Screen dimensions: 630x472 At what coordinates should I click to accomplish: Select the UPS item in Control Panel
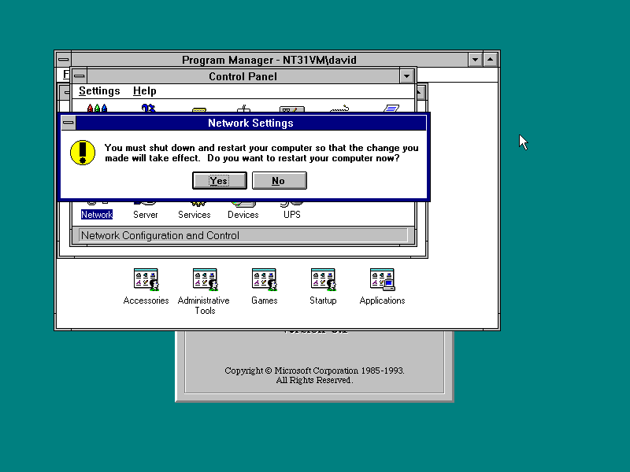coord(291,215)
